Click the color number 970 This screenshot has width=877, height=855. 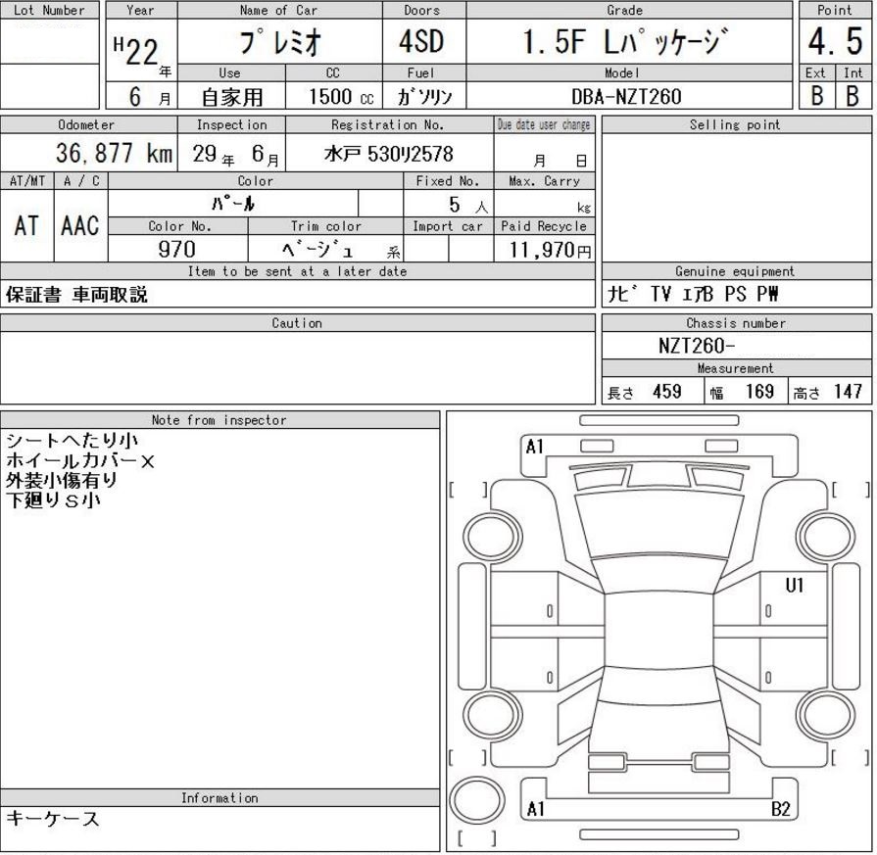click(x=176, y=249)
